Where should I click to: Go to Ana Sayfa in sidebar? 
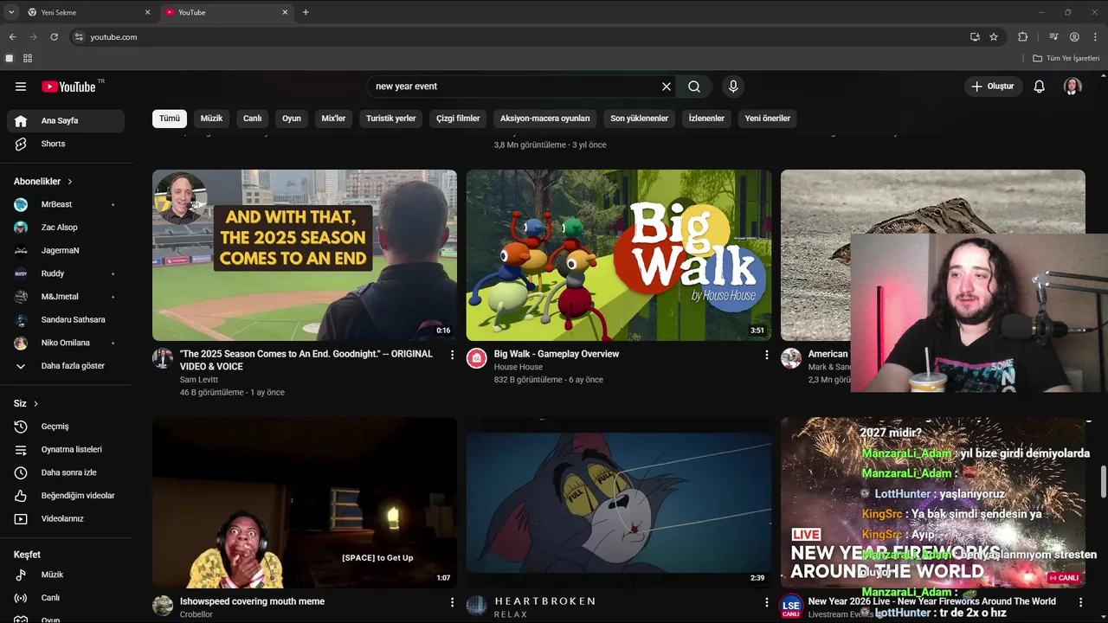[66, 121]
